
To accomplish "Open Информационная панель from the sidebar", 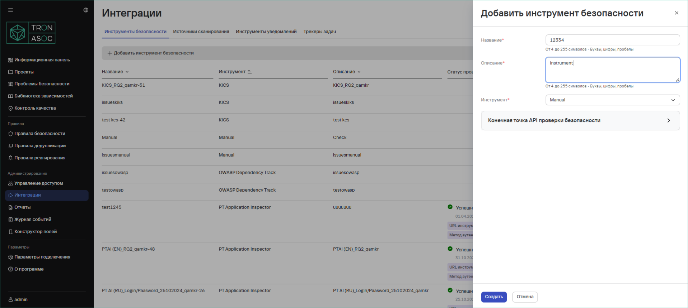I will [42, 60].
